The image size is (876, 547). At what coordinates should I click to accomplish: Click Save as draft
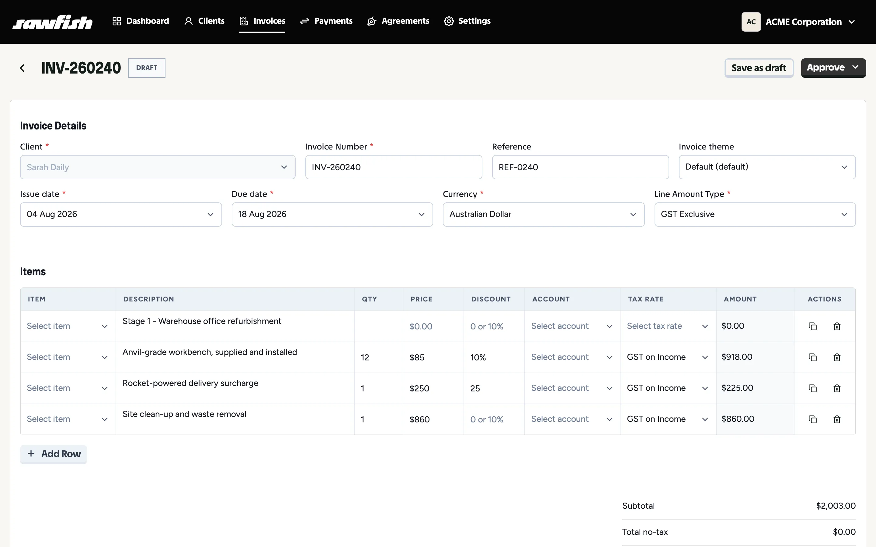(x=759, y=68)
